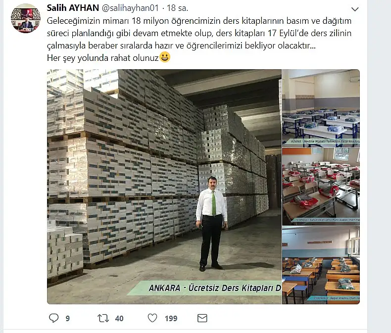Like the tweet with the heart icon
Viewport: 391px width, 333px height.
pos(152,318)
